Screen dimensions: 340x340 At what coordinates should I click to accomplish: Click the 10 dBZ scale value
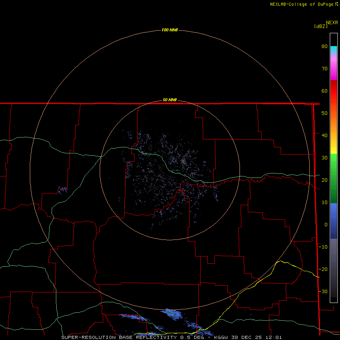point(325,202)
